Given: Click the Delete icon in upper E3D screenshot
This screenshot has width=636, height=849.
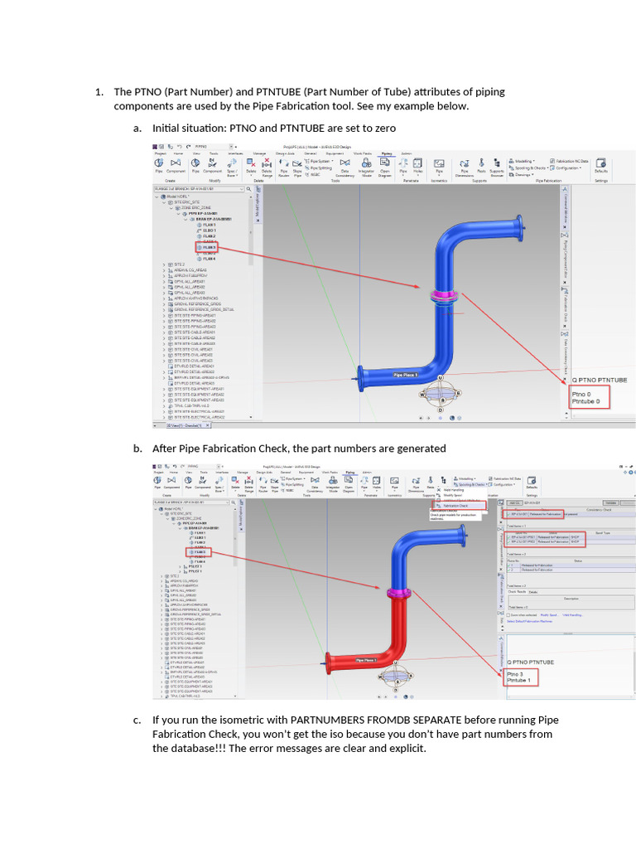Looking at the screenshot, I should 251,162.
